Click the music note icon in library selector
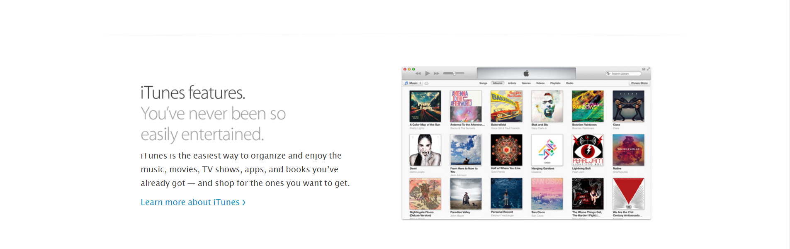The image size is (790, 249). pos(406,83)
